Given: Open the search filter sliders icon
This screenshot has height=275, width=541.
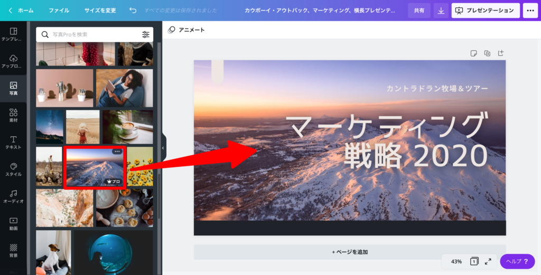Looking at the screenshot, I should pos(146,34).
